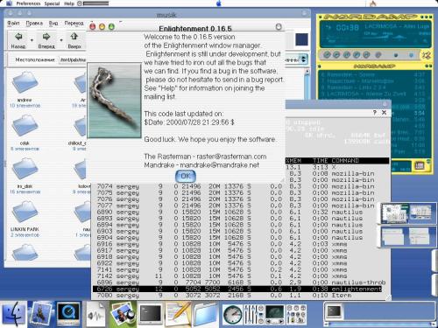Launch QuickTime player from the dock
Image resolution: width=438 pixels, height=328 pixels.
point(68,314)
